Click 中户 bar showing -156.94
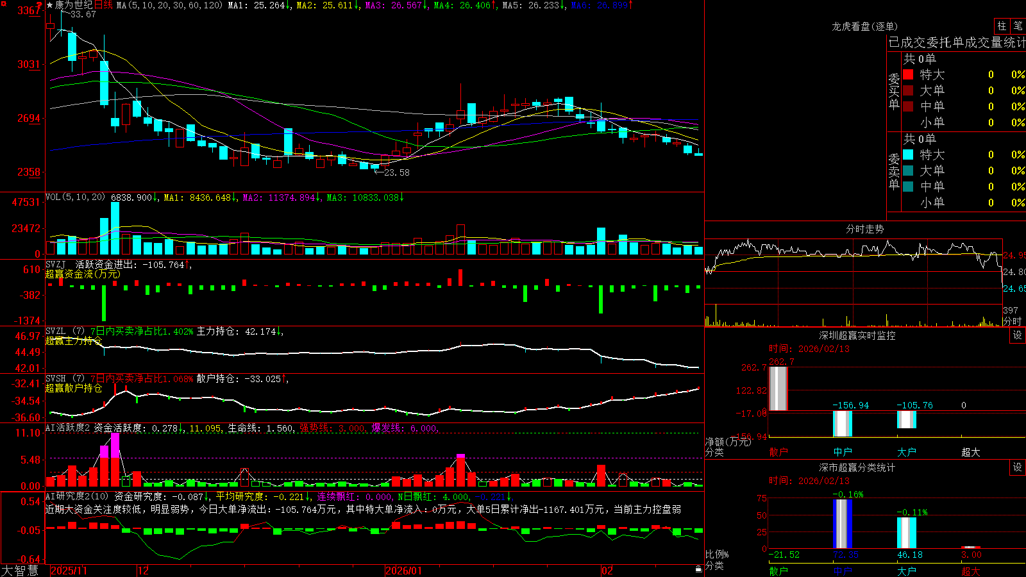The width and height of the screenshot is (1026, 577). coord(843,424)
